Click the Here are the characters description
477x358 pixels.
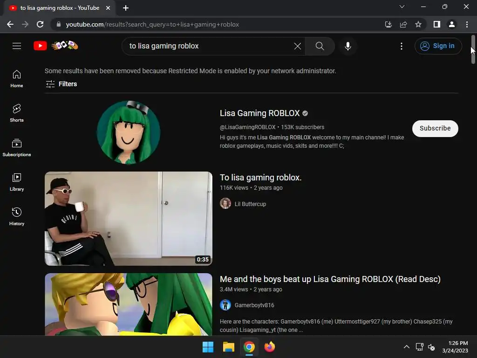pyautogui.click(x=336, y=326)
